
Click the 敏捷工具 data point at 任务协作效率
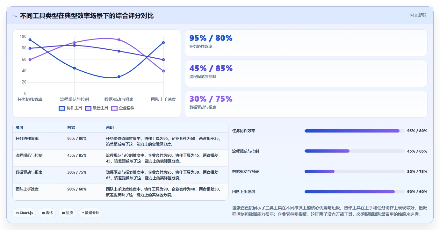[x=30, y=48]
